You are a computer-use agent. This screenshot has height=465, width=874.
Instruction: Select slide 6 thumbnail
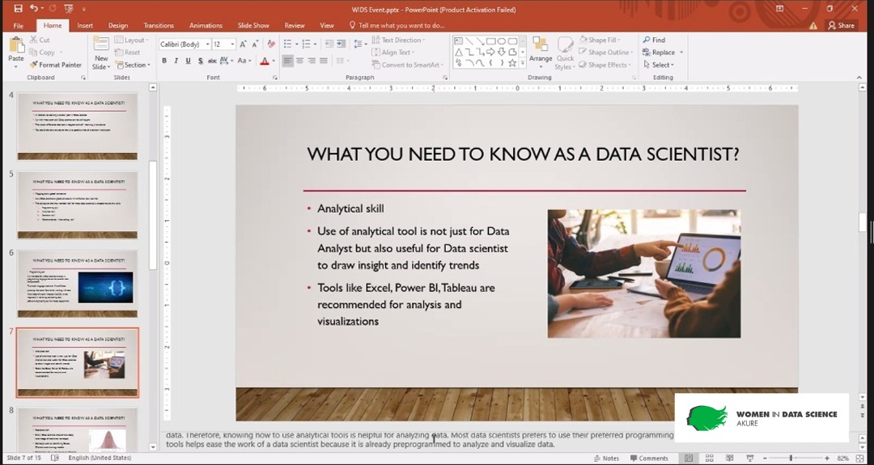(x=78, y=283)
